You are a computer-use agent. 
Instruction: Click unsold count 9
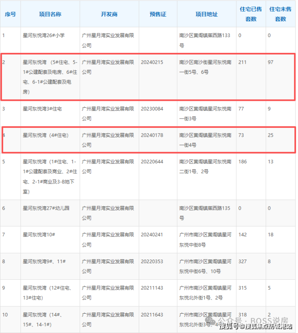click(269, 109)
